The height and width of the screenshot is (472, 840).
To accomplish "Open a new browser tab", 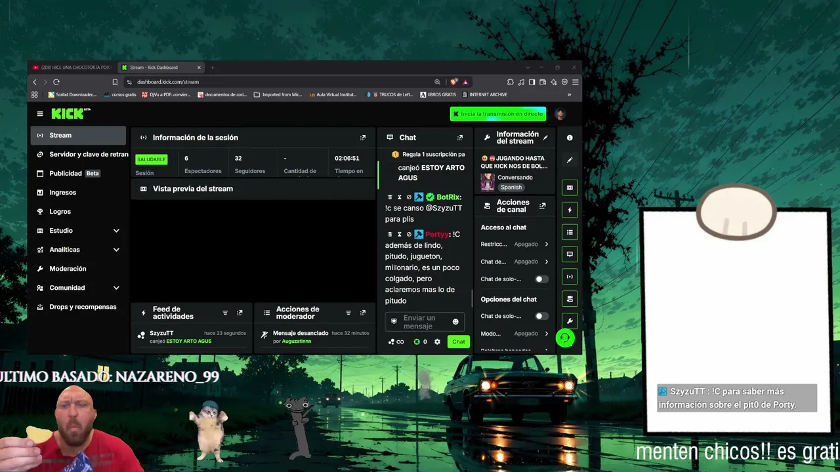I will point(212,68).
